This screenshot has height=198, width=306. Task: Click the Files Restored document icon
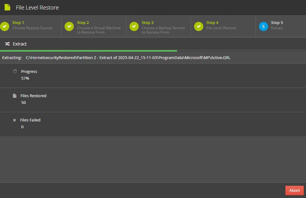pos(15,96)
